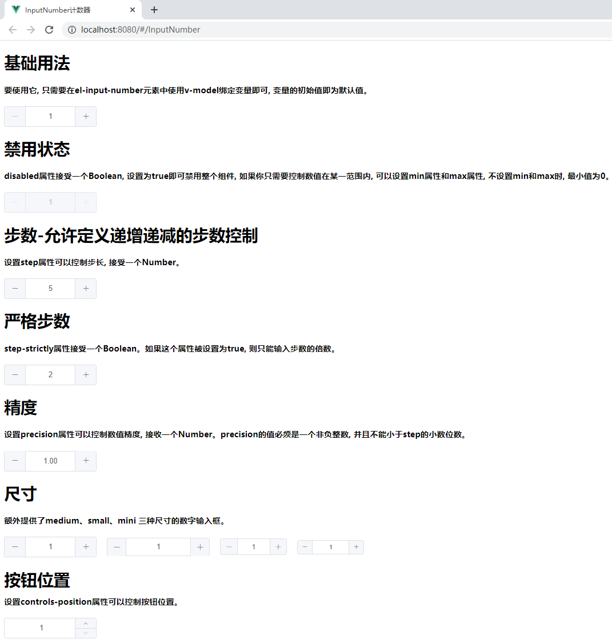Click the increment button in 基础用法 counter
612x643 pixels.
(x=86, y=116)
